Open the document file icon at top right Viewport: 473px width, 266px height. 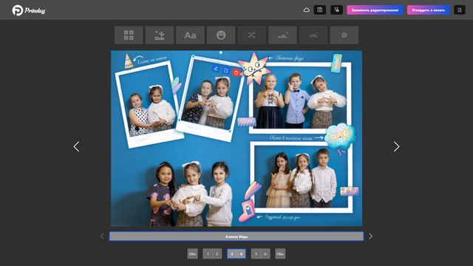point(460,10)
